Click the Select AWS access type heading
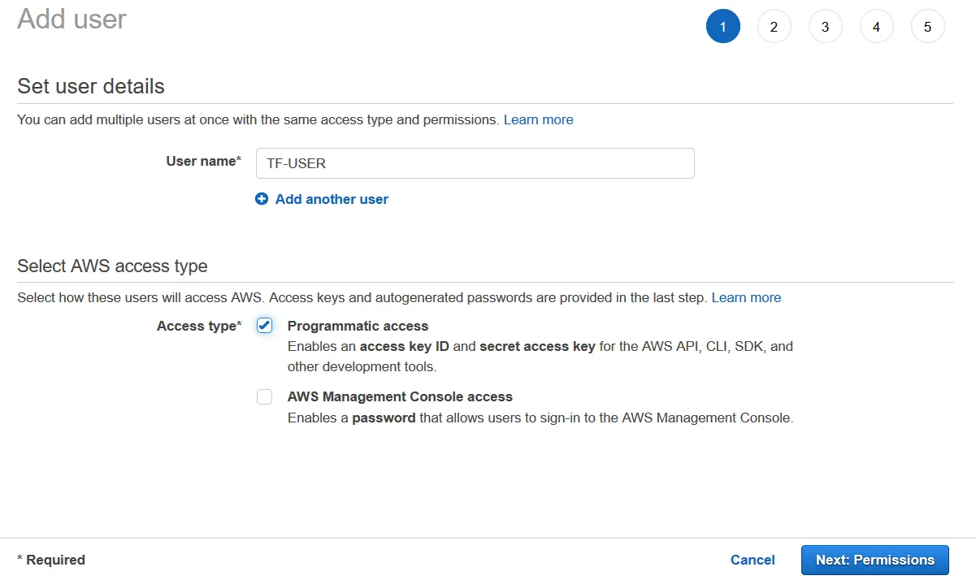976x580 pixels. [x=112, y=266]
